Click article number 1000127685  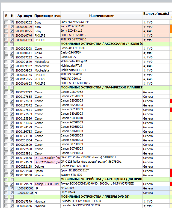[x=24, y=97]
